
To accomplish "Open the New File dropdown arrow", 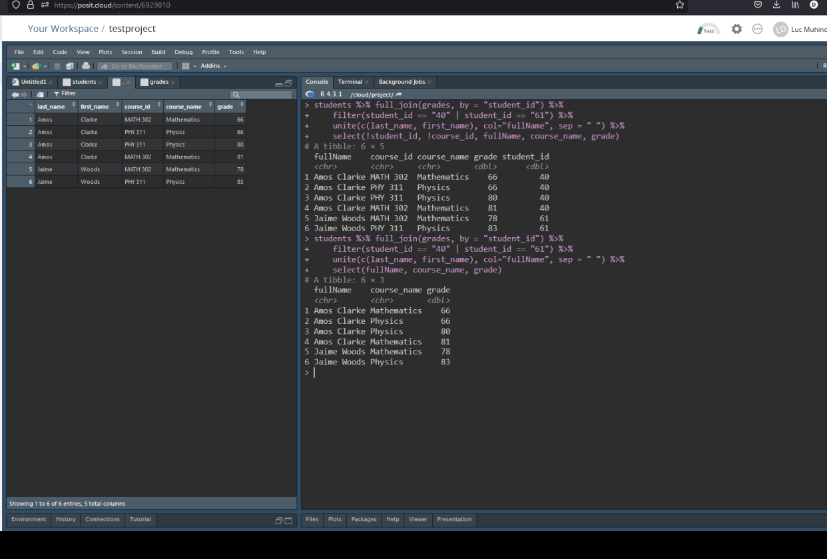I will [25, 66].
